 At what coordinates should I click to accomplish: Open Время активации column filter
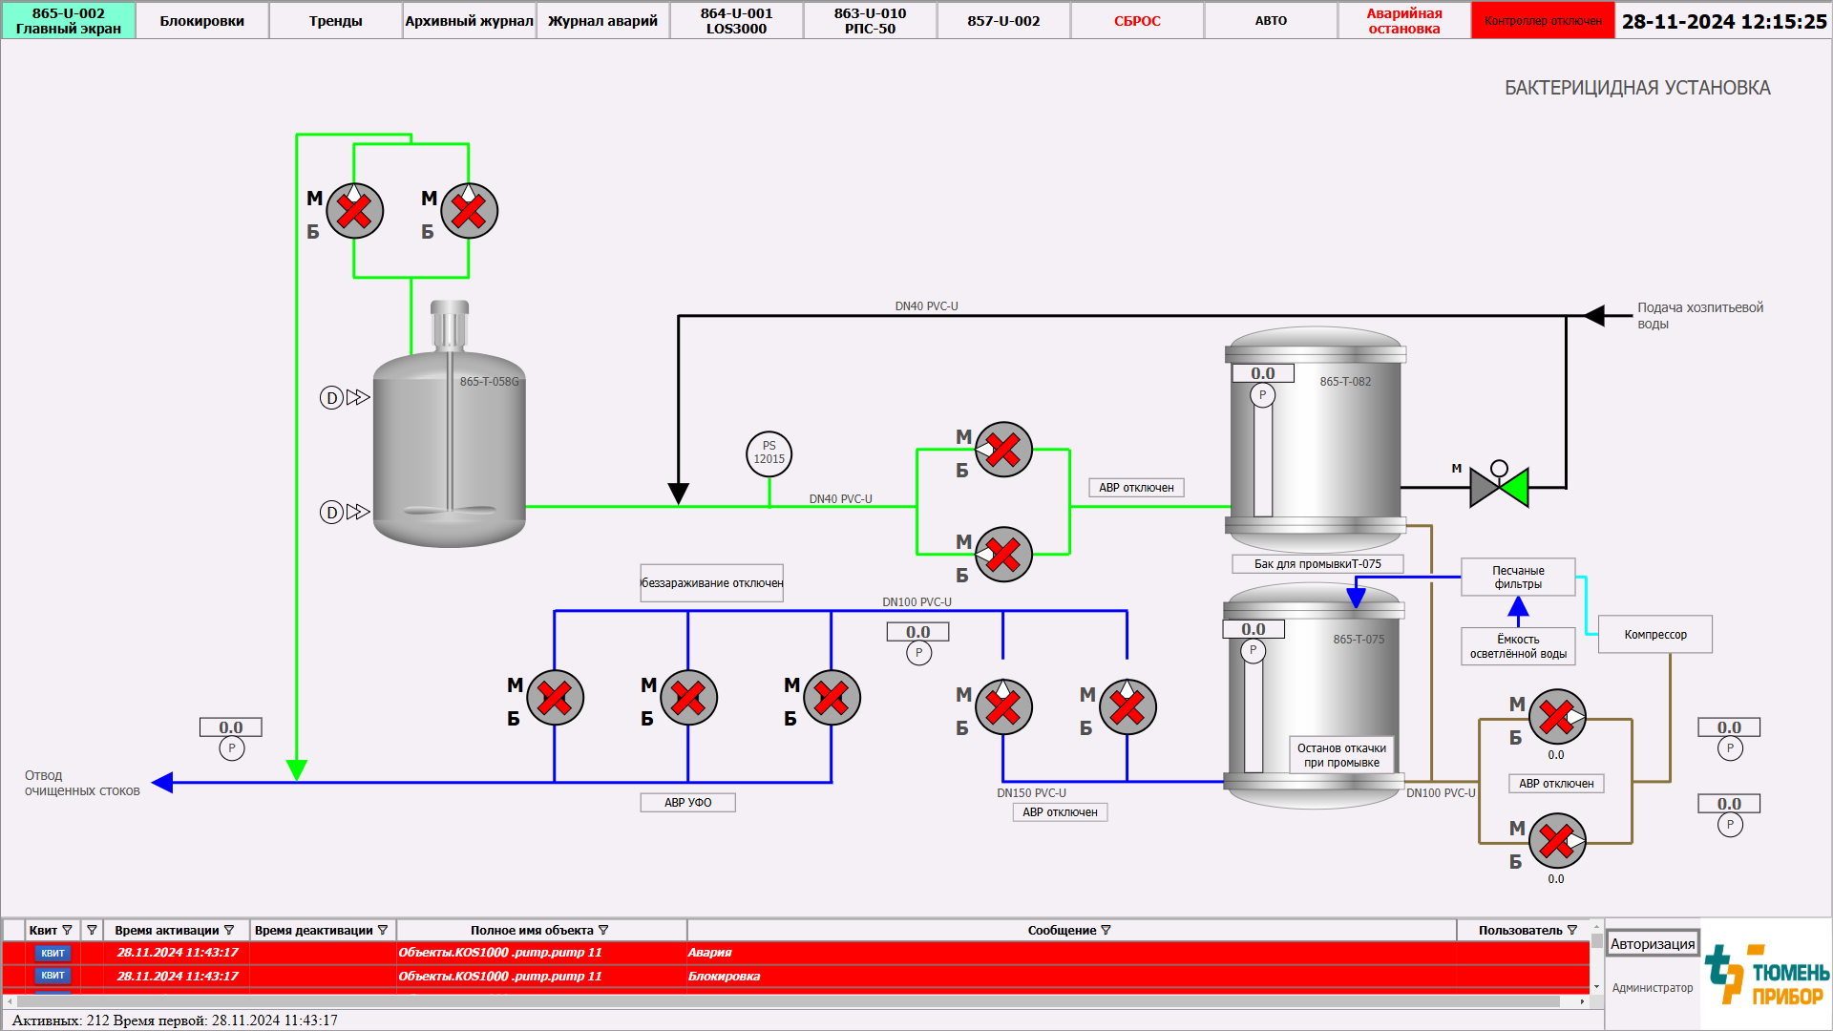pyautogui.click(x=229, y=930)
